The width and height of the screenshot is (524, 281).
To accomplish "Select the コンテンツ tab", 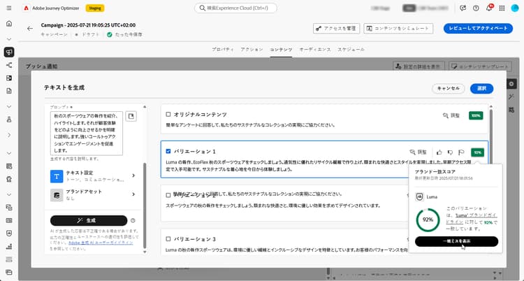I will (x=281, y=49).
